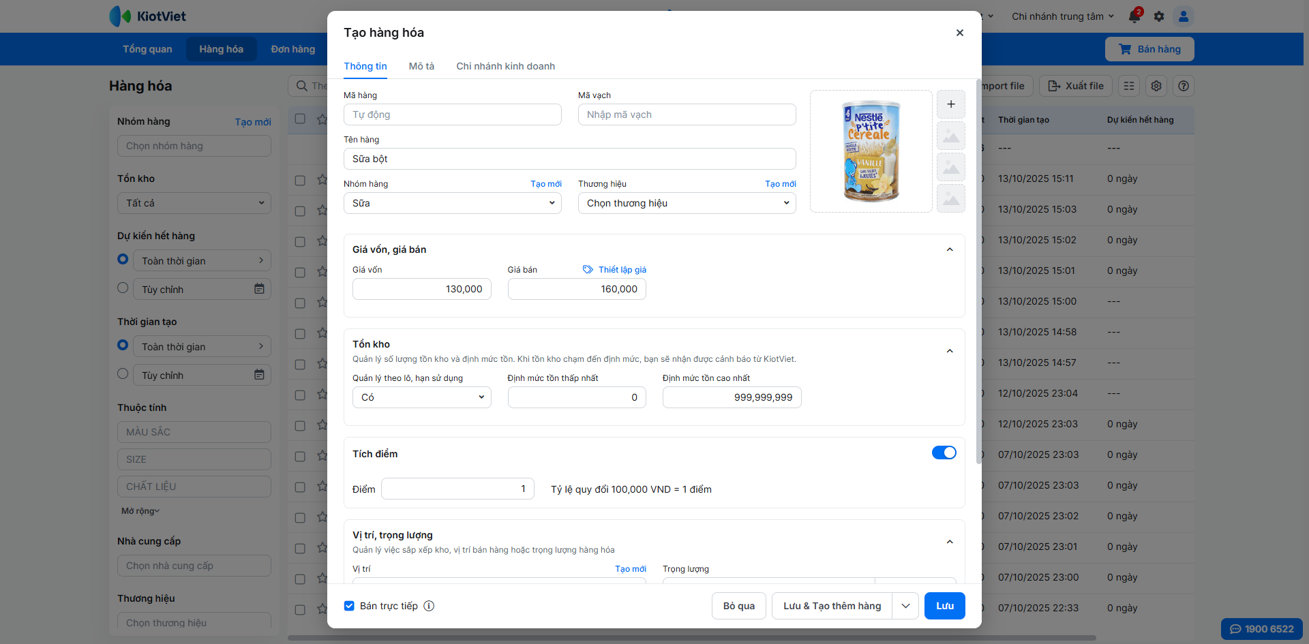Click the notification bell icon
The width and height of the screenshot is (1309, 644).
click(1134, 16)
